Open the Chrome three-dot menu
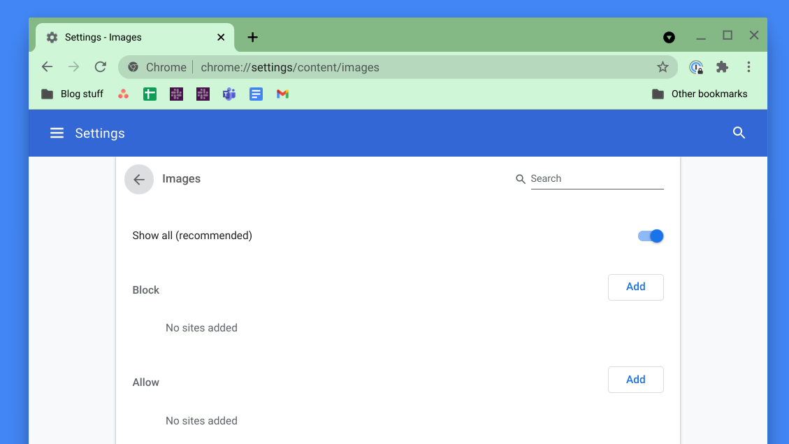Viewport: 789px width, 444px height. click(x=748, y=66)
